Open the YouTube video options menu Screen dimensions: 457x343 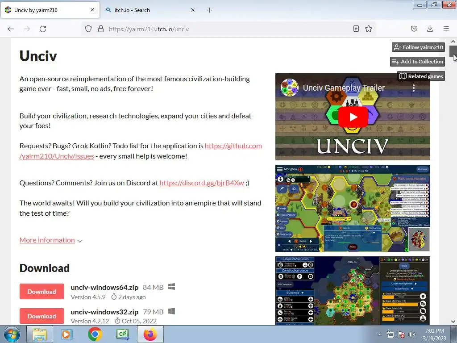coord(413,88)
